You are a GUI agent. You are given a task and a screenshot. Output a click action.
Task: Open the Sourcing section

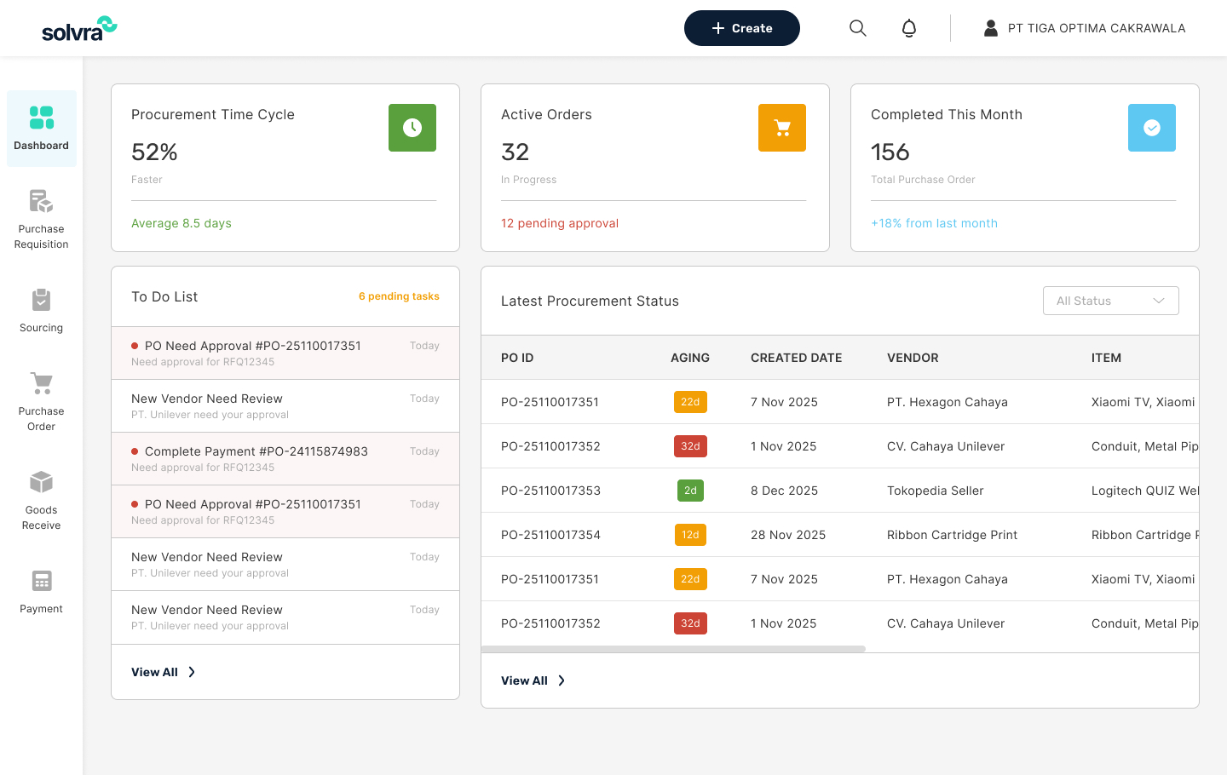(41, 299)
